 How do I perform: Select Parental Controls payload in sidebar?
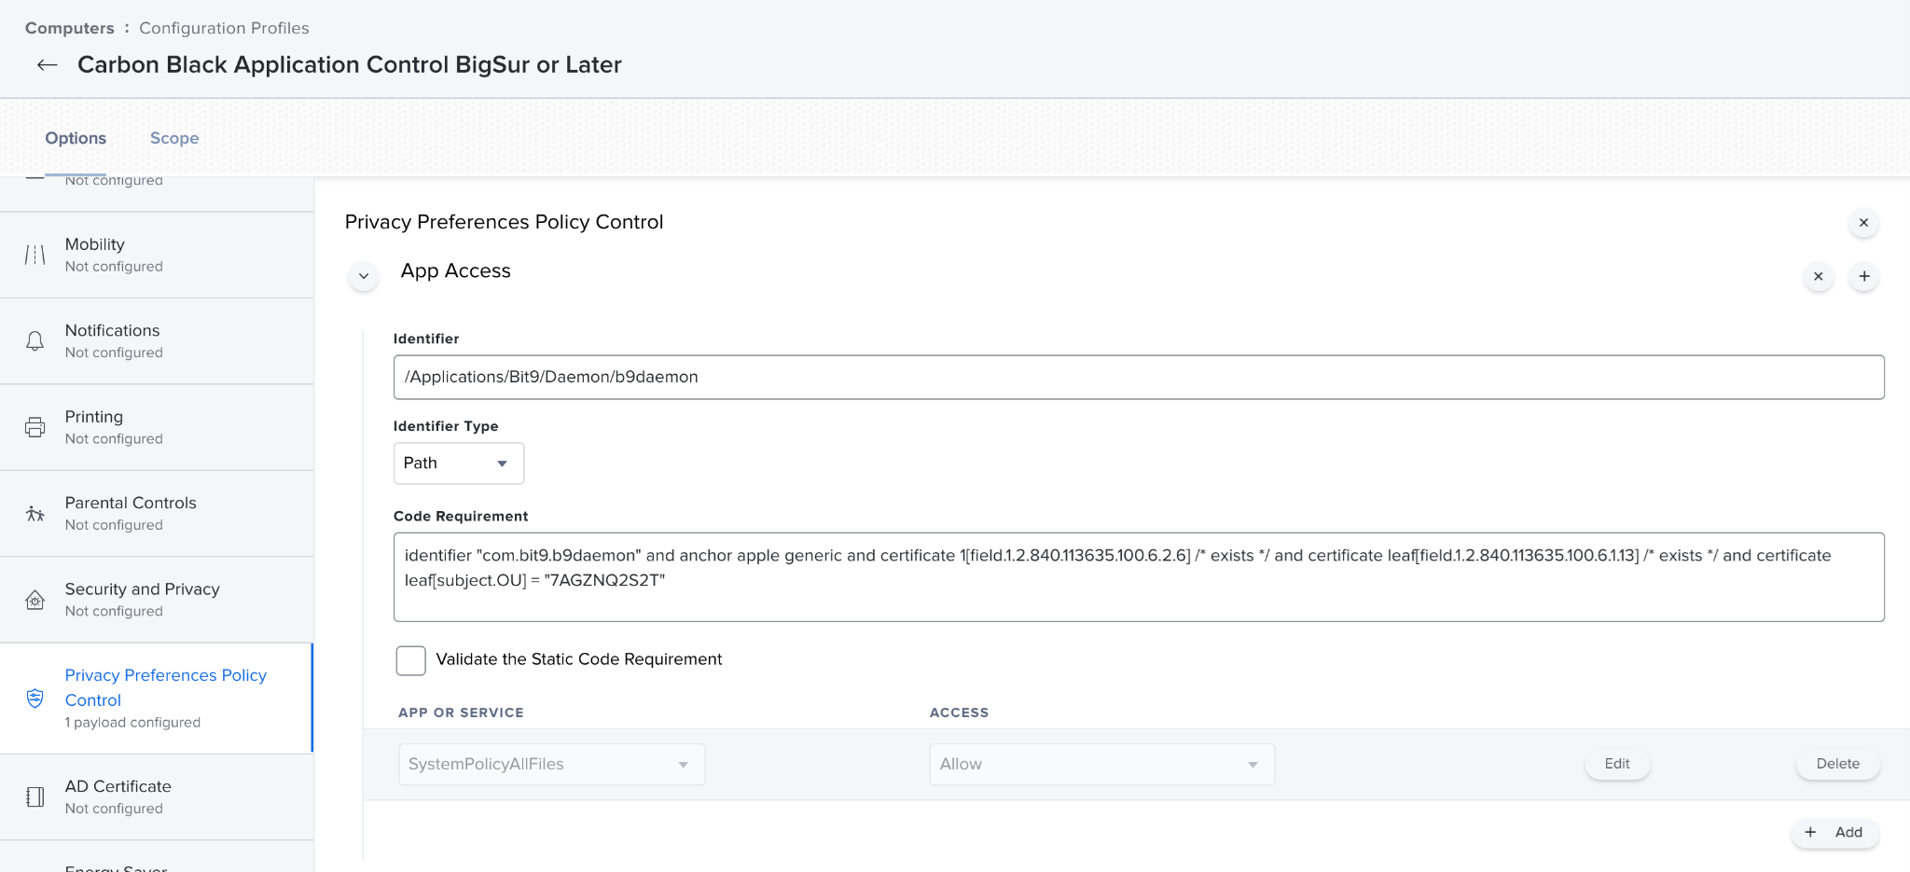pyautogui.click(x=157, y=514)
